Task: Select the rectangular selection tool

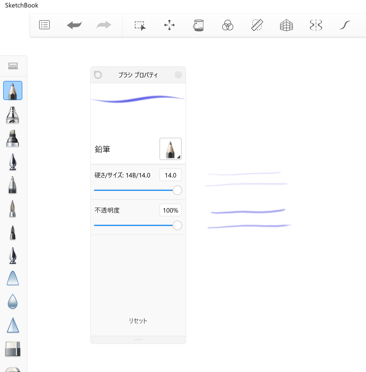Action: [x=140, y=26]
